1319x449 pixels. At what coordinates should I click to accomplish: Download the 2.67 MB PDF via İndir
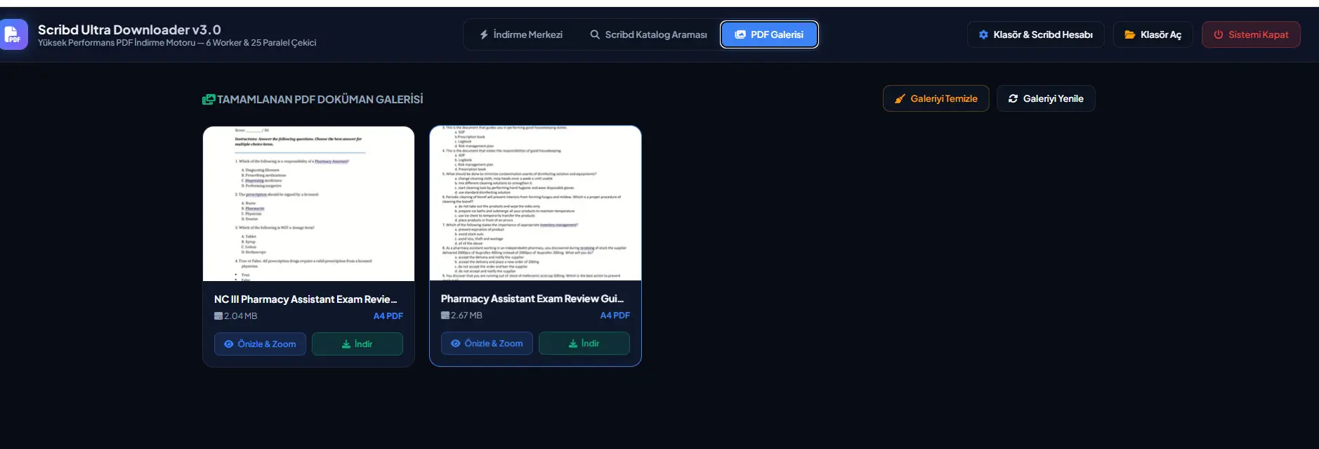pyautogui.click(x=584, y=343)
